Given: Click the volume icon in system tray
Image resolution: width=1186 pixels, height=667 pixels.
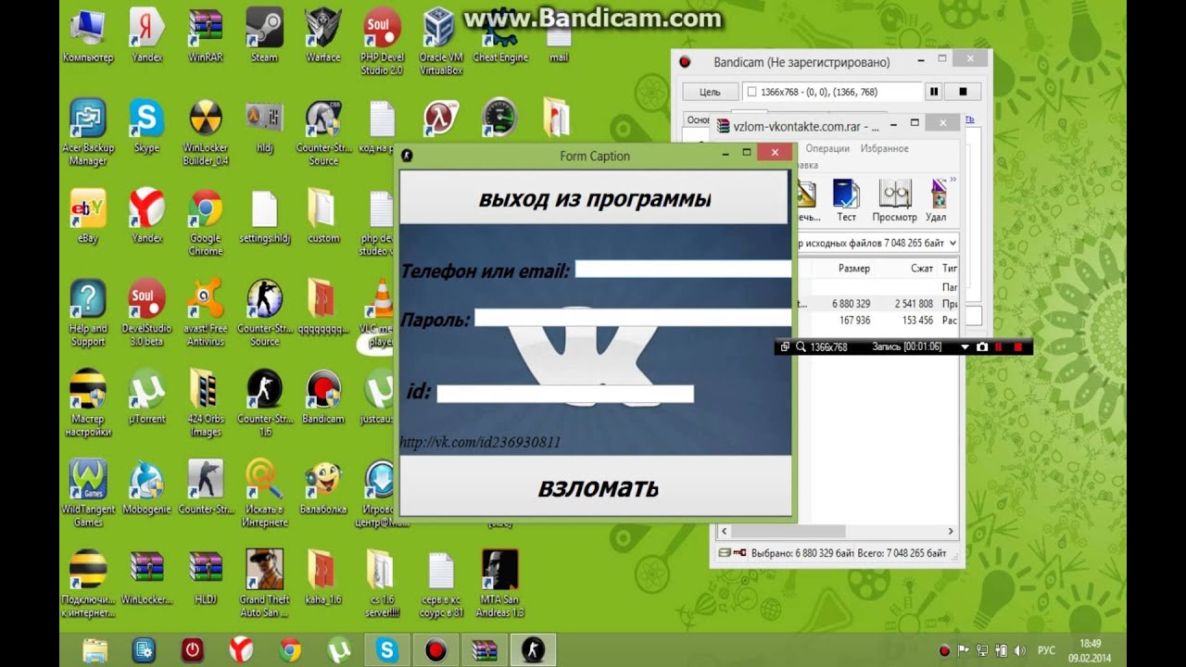Looking at the screenshot, I should tap(1019, 649).
